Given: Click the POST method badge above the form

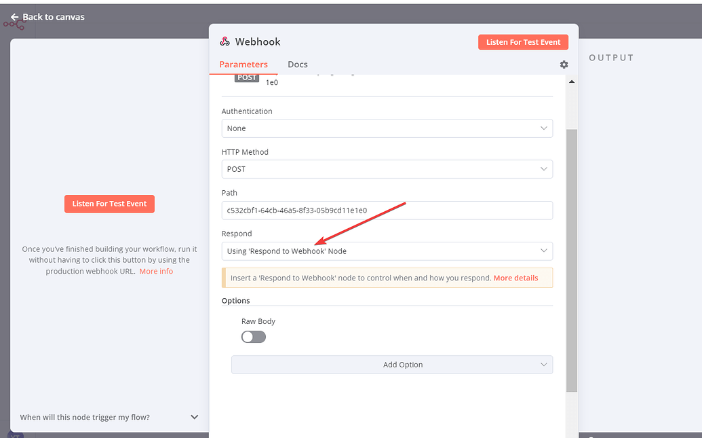Looking at the screenshot, I should point(247,77).
